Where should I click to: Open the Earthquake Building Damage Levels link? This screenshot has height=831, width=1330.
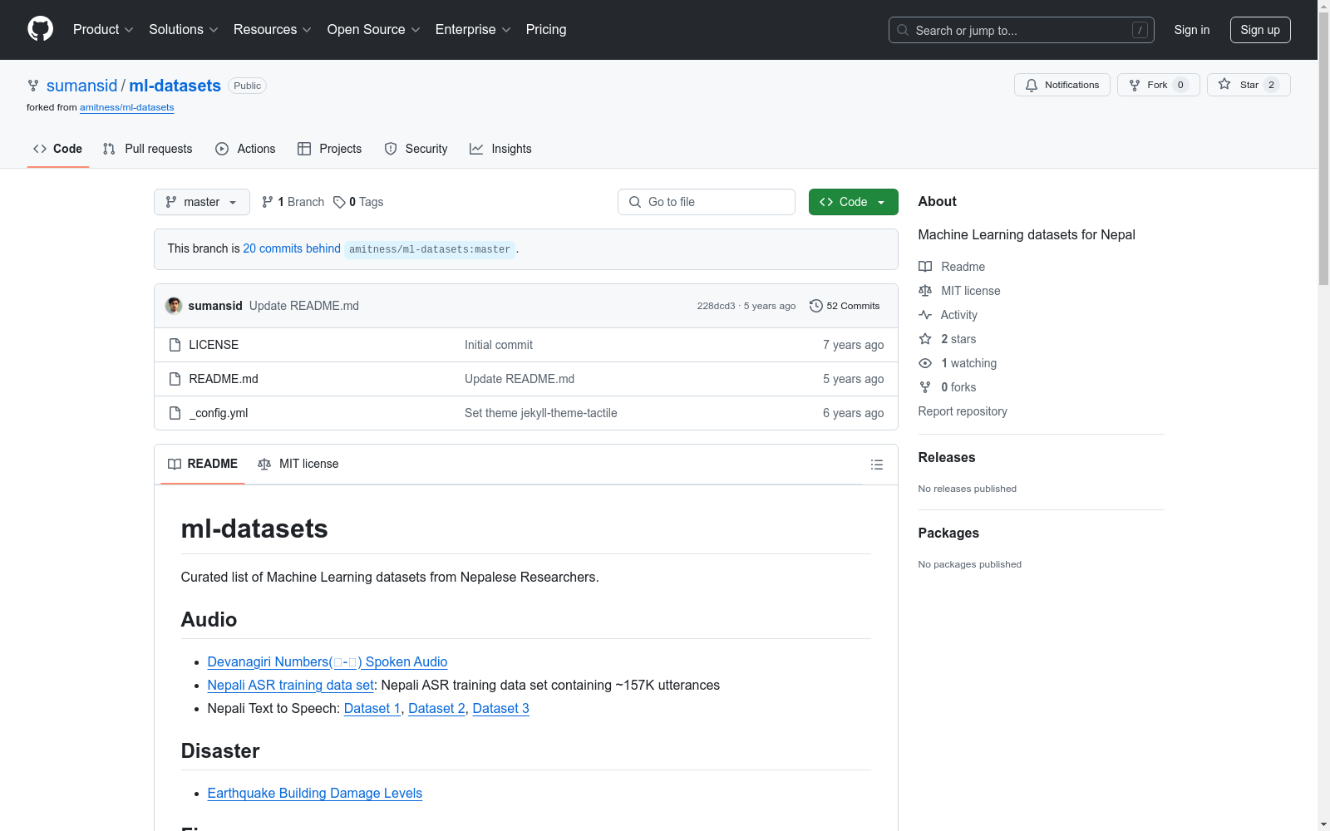tap(315, 793)
